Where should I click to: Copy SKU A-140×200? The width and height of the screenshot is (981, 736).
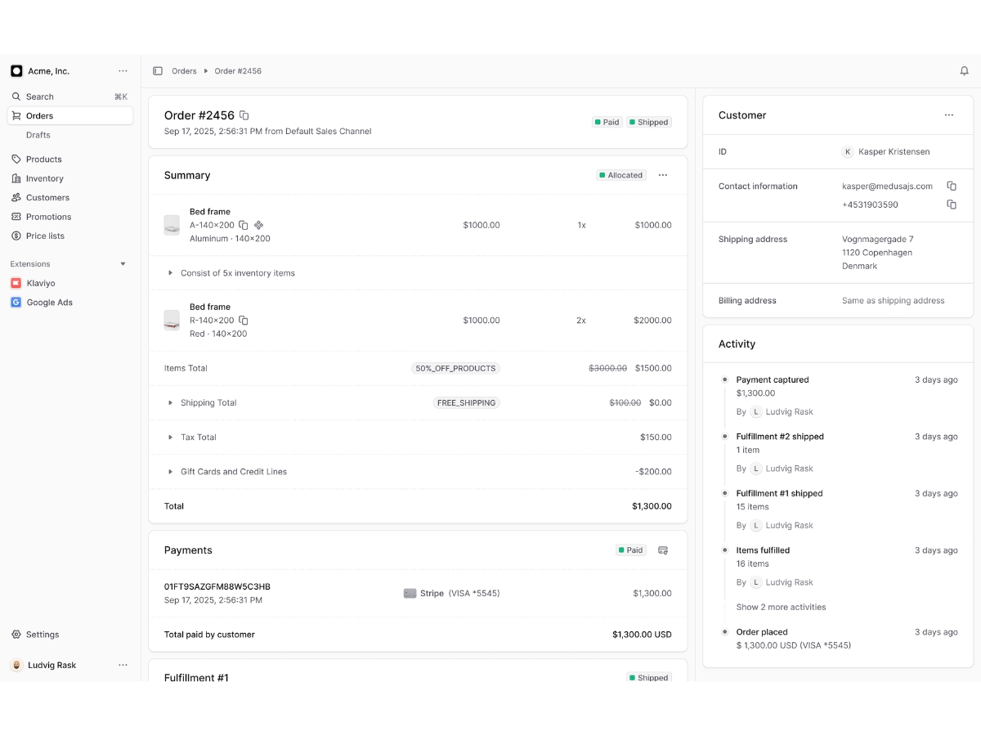click(244, 225)
